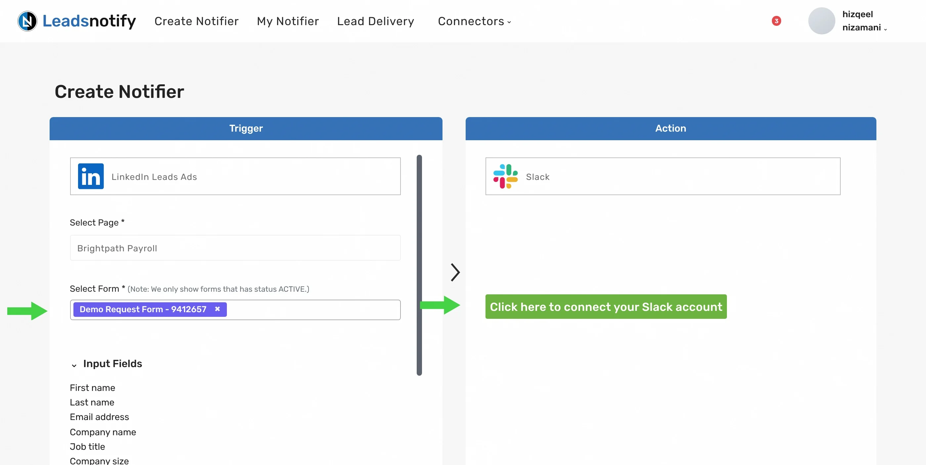The height and width of the screenshot is (465, 926).
Task: Click the Input Fields heading
Action: point(112,364)
